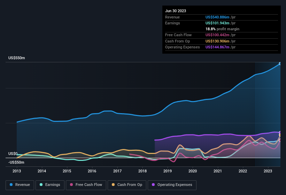286x195 pixels.
Task: Toggle the Revenue series legend button
Action: [20, 185]
